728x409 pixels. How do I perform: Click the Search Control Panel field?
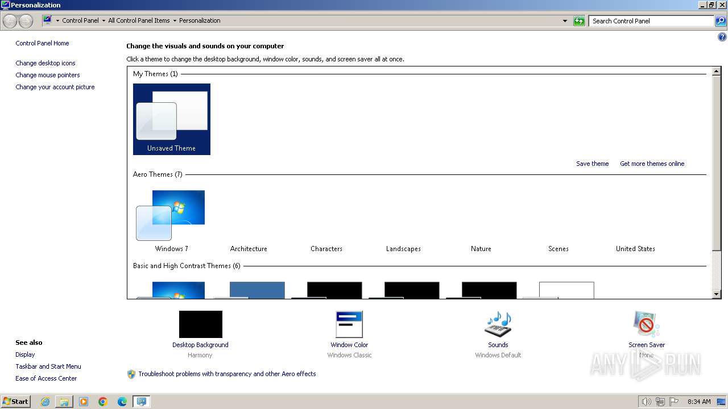point(651,21)
